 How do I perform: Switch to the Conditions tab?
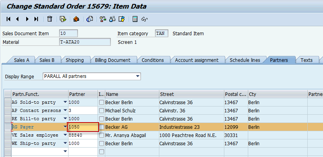pyautogui.click(x=152, y=60)
